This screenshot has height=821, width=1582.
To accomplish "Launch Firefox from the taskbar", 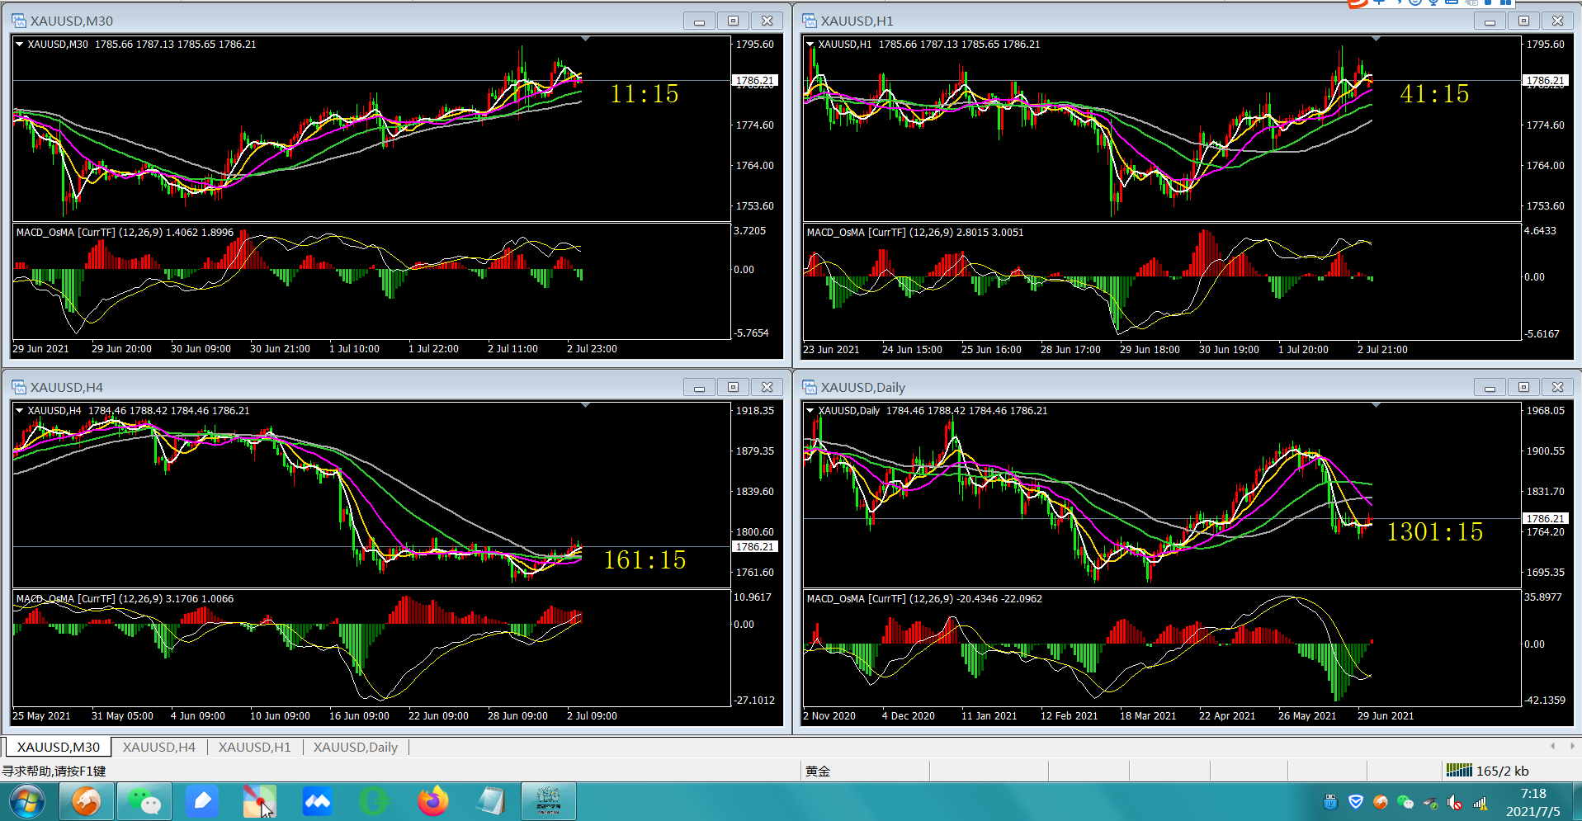I will (x=433, y=801).
